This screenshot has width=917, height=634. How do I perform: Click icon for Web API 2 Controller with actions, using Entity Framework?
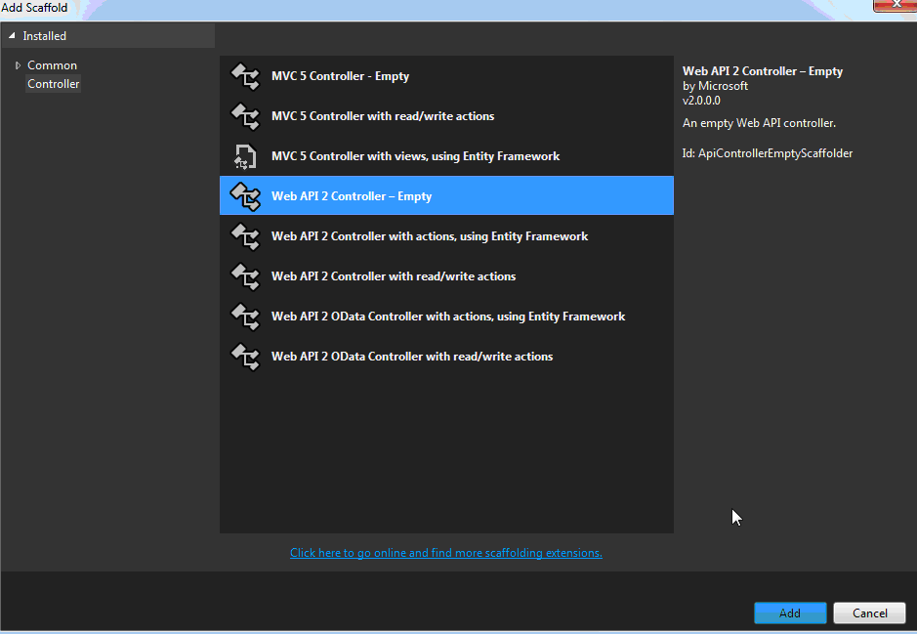coord(245,236)
